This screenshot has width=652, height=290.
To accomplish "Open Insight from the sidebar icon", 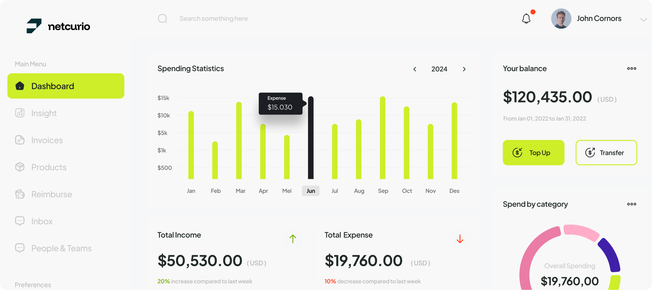I will [20, 113].
